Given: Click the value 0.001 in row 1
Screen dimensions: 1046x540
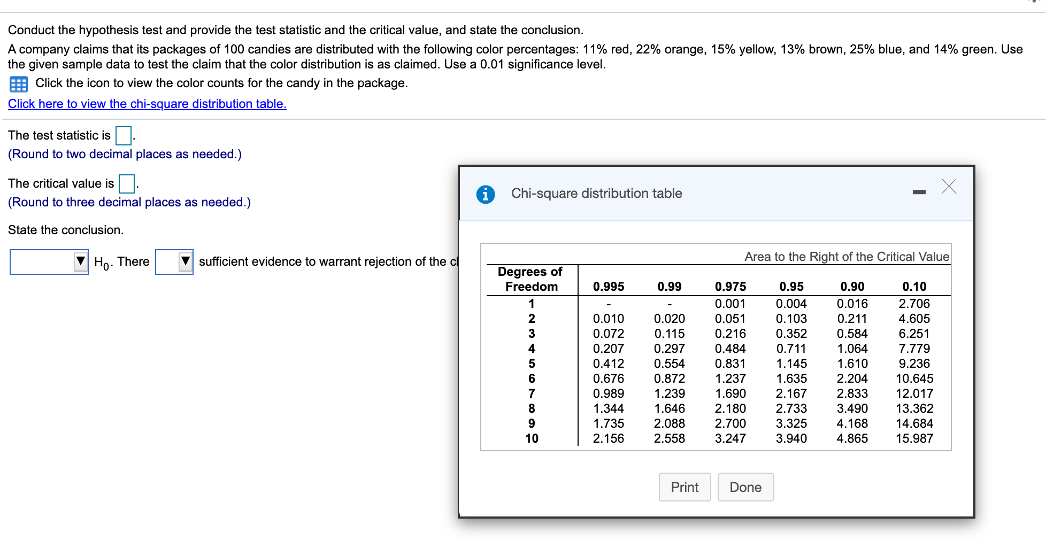Looking at the screenshot, I should click(x=730, y=304).
